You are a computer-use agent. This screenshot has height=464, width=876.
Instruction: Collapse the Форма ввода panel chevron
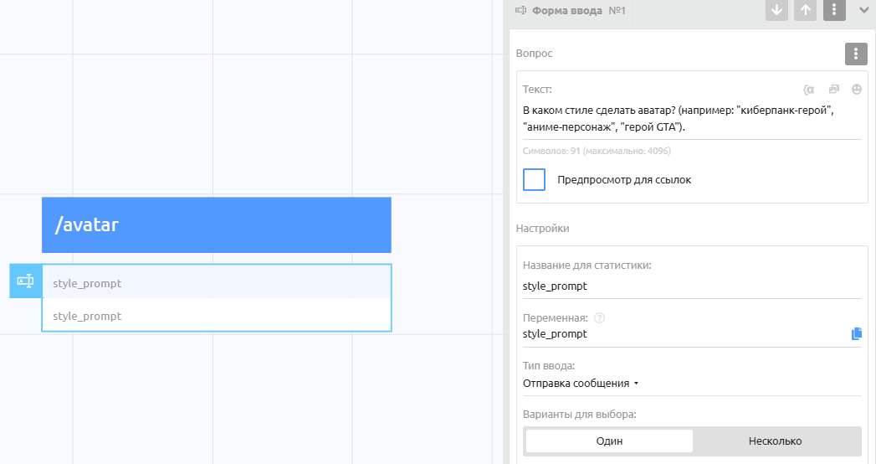point(864,10)
